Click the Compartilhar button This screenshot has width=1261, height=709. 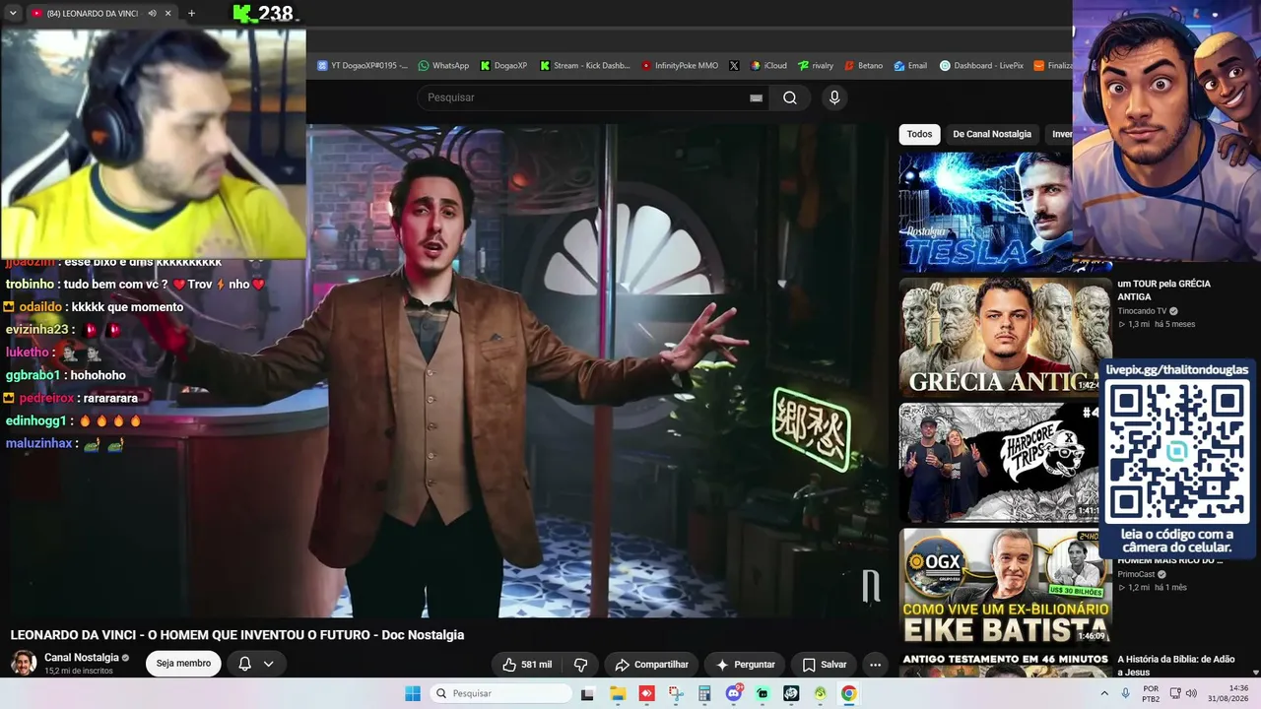[x=651, y=665]
